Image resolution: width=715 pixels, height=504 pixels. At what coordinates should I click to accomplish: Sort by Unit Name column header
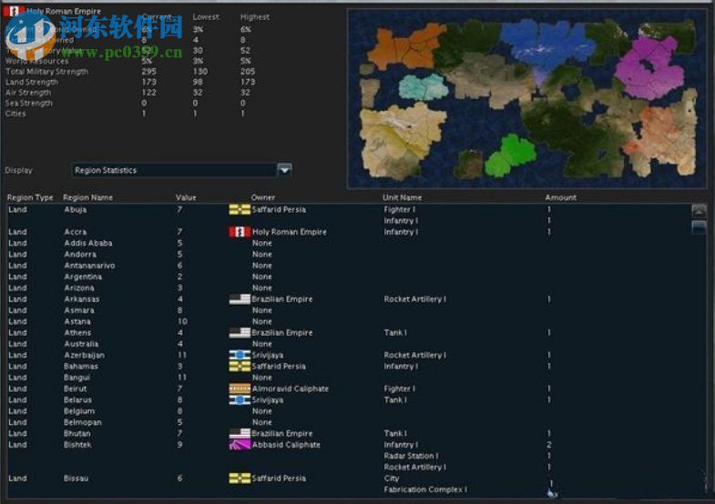[x=402, y=197]
